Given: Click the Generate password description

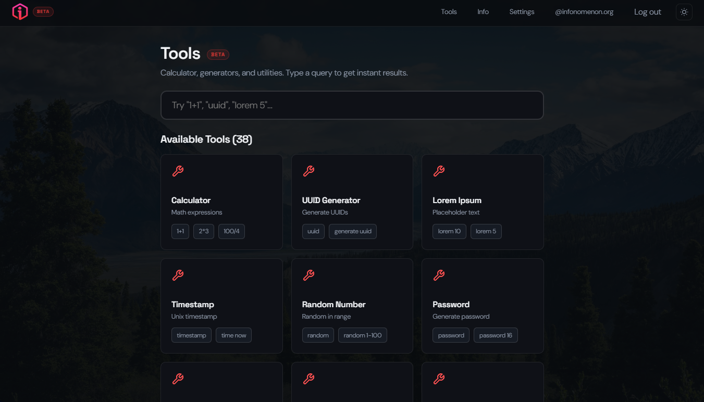Looking at the screenshot, I should pyautogui.click(x=461, y=317).
